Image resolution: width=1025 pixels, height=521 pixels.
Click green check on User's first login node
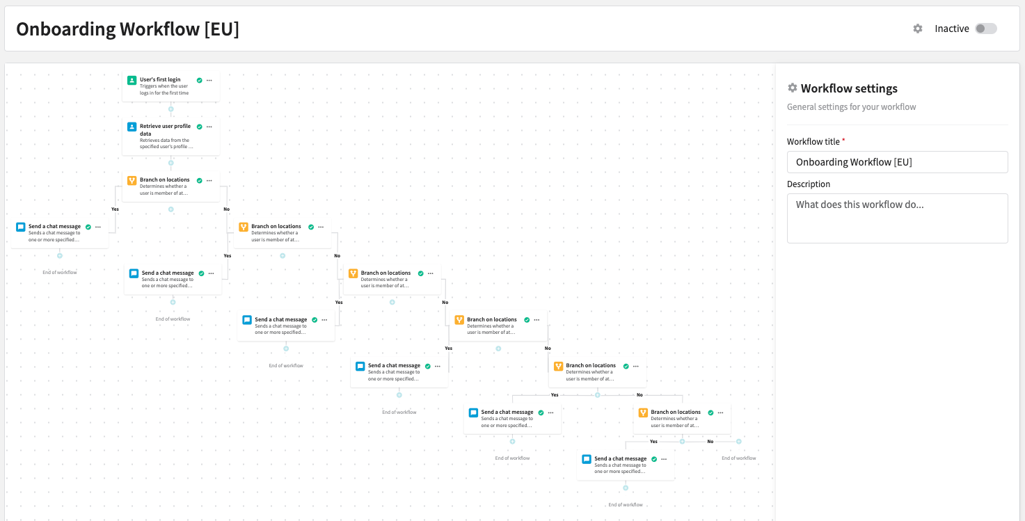click(x=200, y=81)
